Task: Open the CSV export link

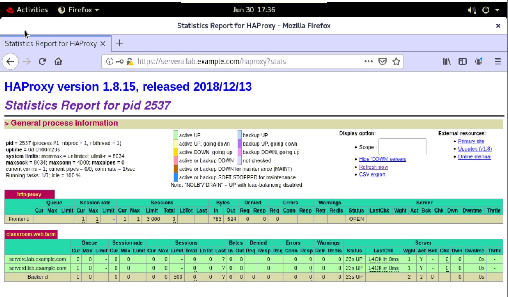Action: [372, 174]
